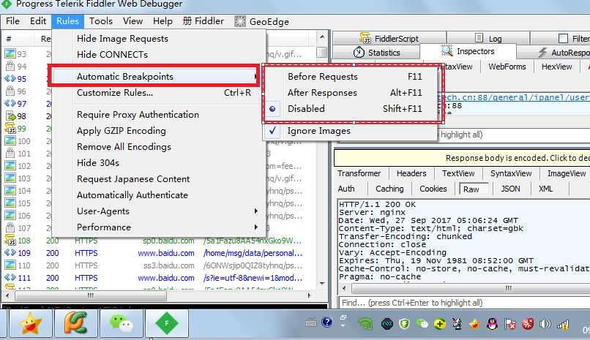Open the File menu
Image resolution: width=590 pixels, height=340 pixels.
12,21
